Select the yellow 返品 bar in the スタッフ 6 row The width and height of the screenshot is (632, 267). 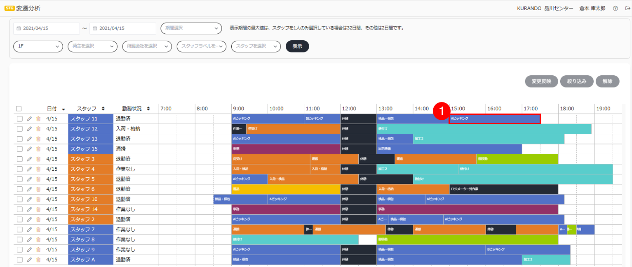point(286,189)
